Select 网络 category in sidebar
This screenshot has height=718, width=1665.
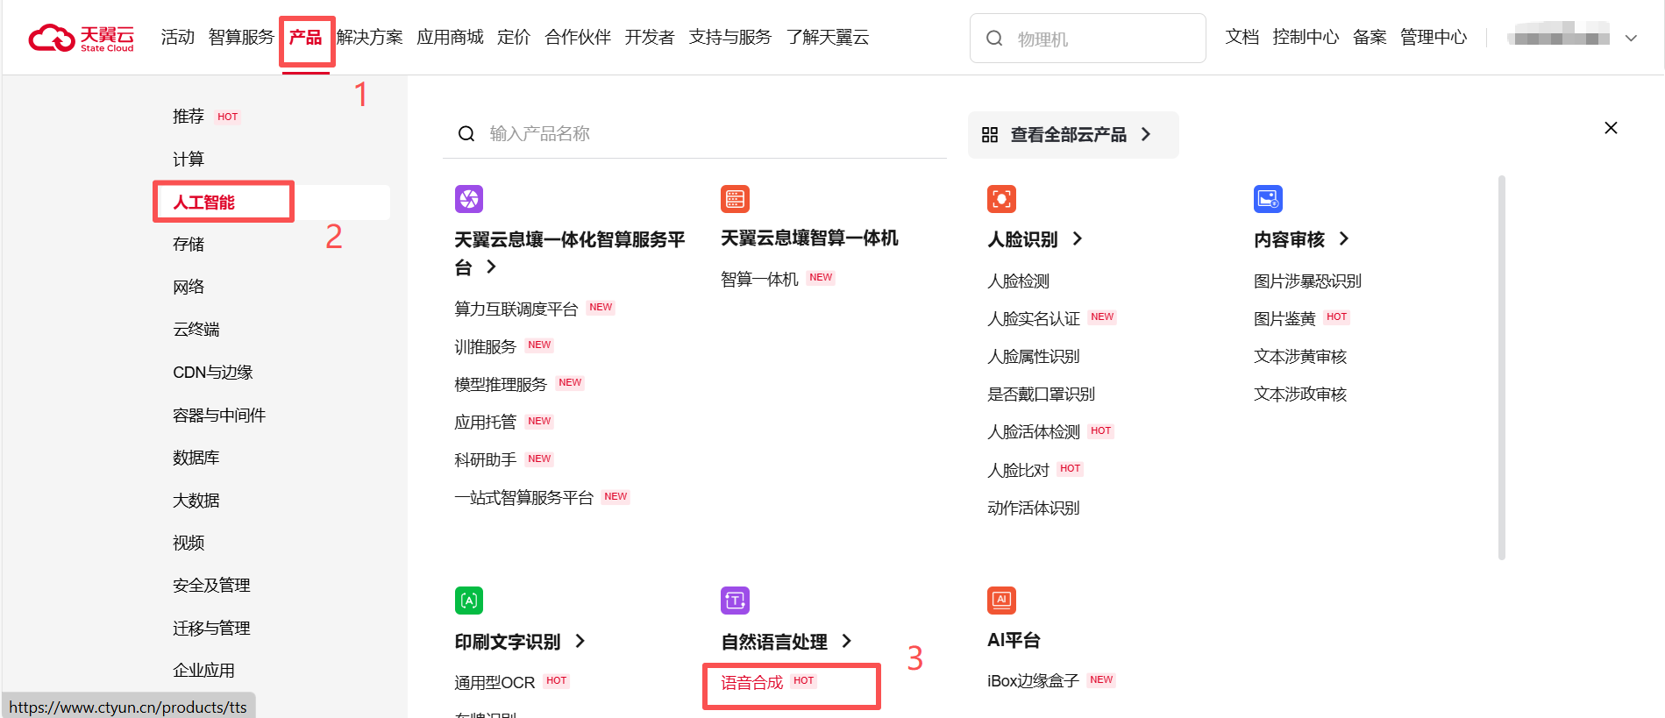[189, 287]
